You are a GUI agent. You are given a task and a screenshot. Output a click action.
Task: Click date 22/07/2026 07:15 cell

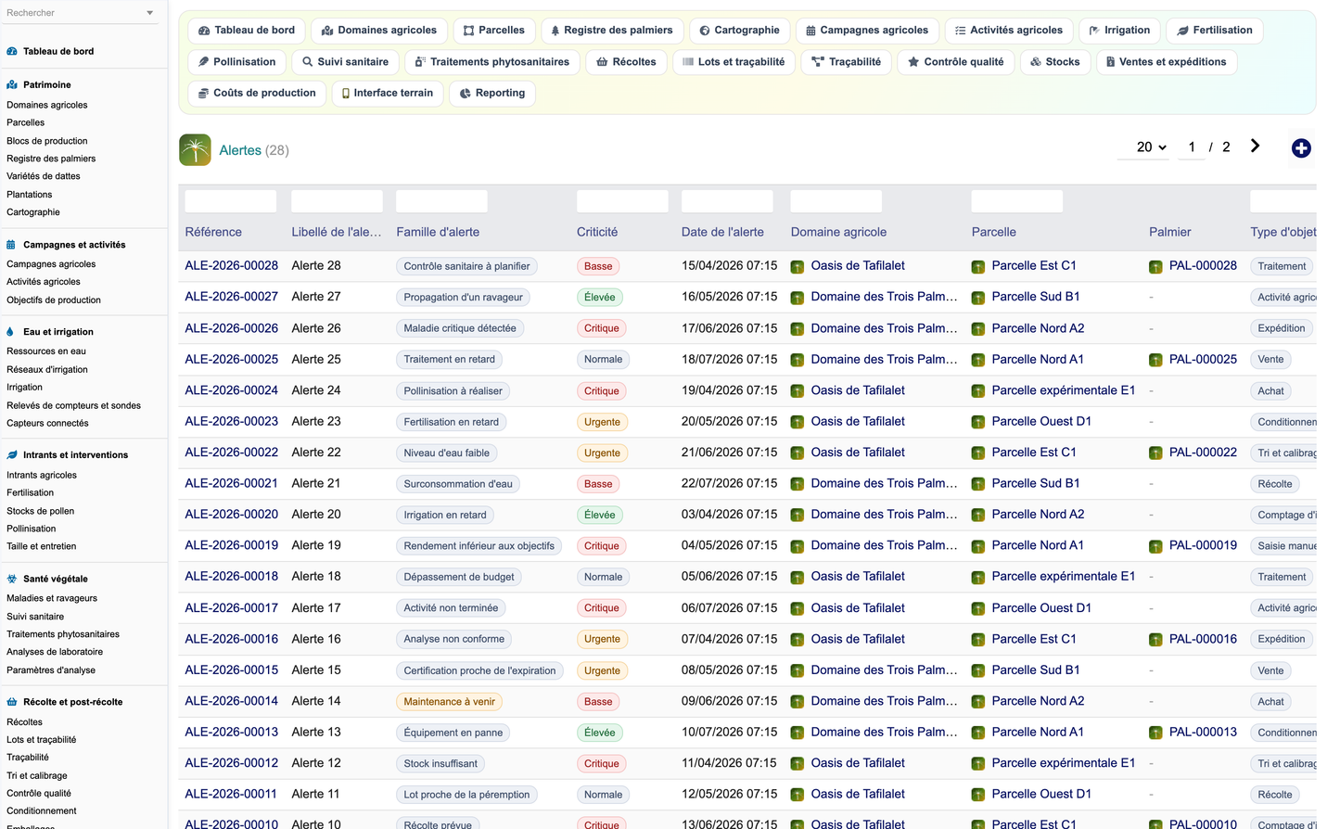729,484
